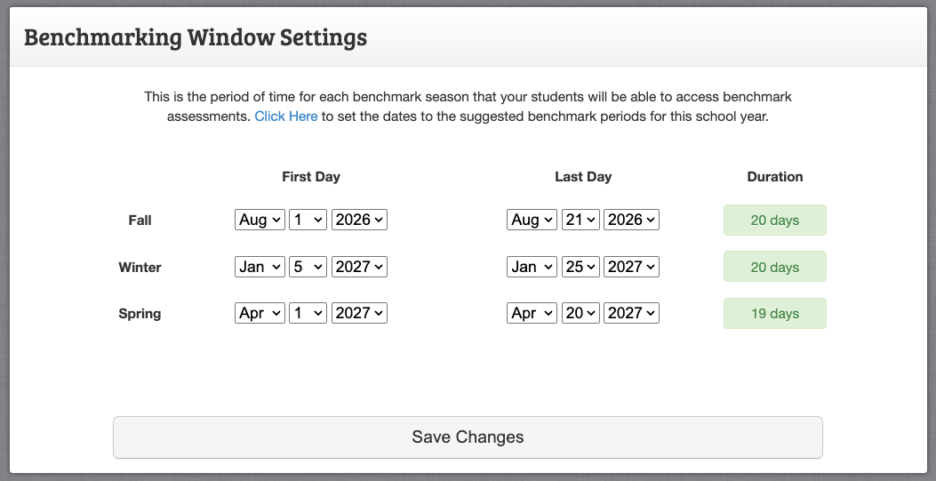
Task: Change the Winter last day month Jan
Action: [x=532, y=267]
